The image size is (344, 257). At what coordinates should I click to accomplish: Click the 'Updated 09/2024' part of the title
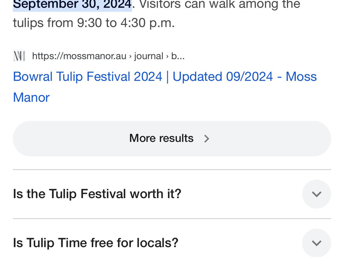(x=223, y=77)
